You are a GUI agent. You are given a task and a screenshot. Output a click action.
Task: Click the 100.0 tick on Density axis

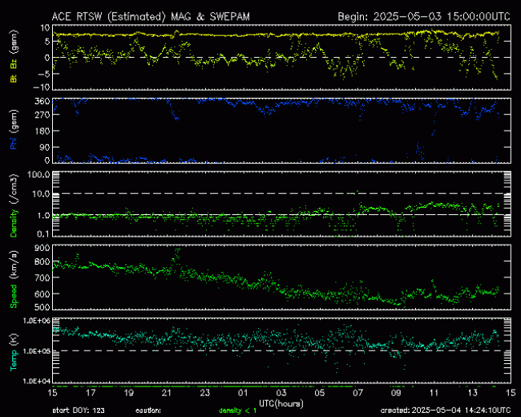coord(39,175)
